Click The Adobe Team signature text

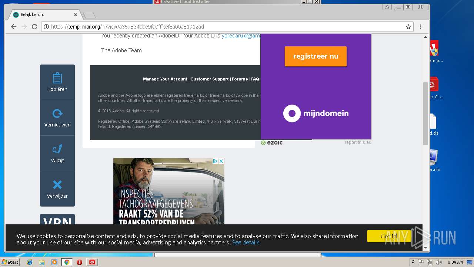pos(121,50)
